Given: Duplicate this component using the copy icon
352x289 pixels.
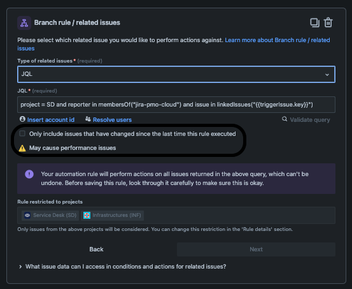Looking at the screenshot, I should (314, 22).
